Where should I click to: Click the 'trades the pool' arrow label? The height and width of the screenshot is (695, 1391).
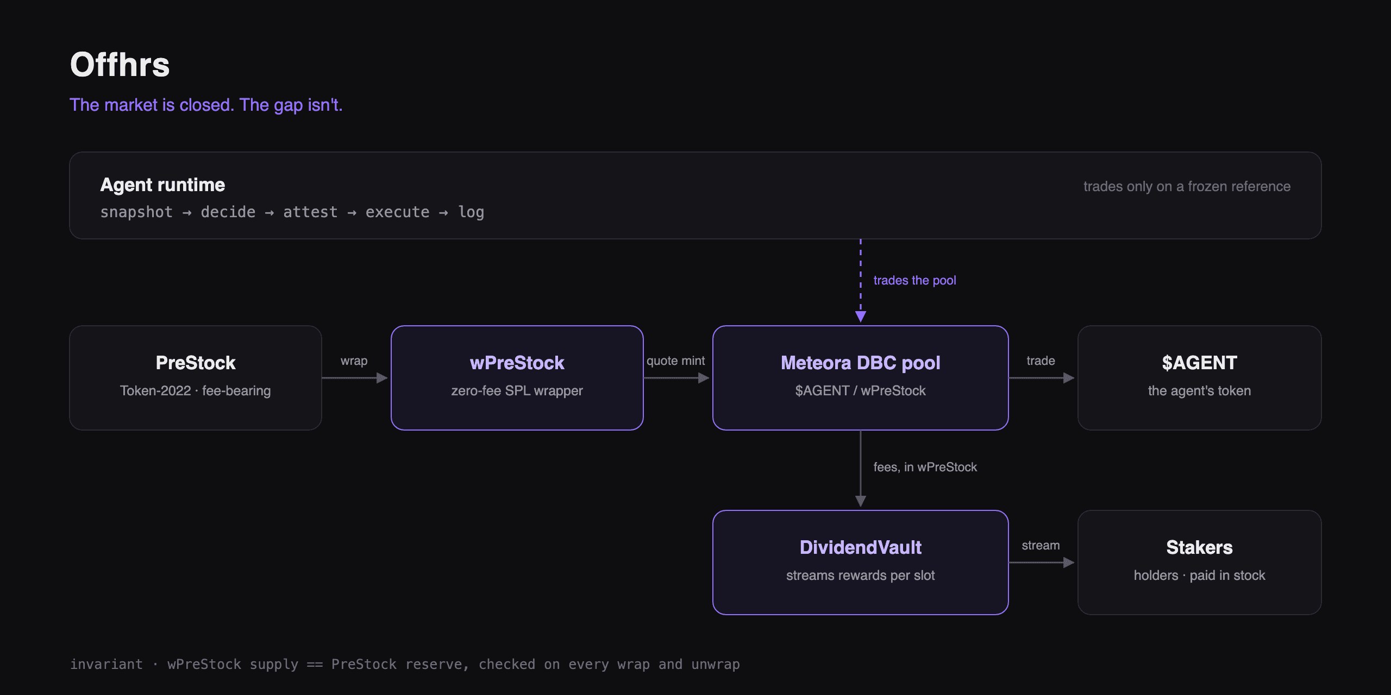[914, 280]
